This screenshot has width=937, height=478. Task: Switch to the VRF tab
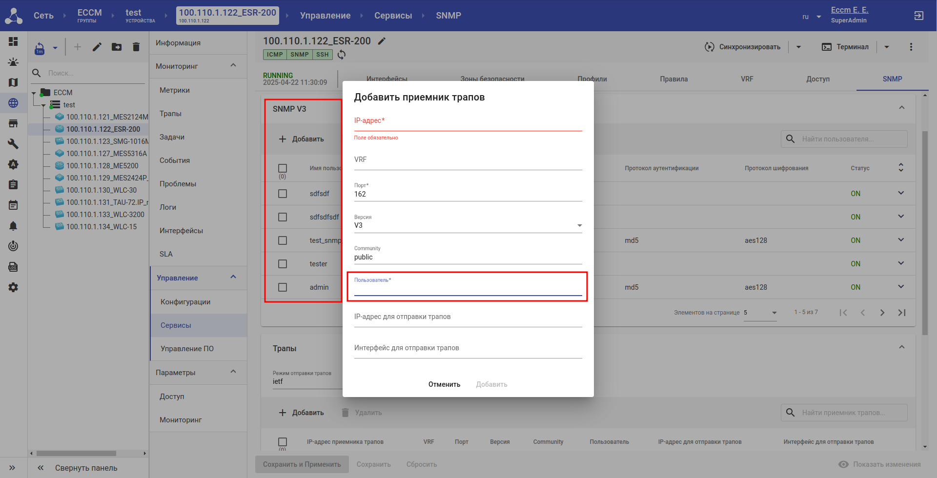(747, 79)
